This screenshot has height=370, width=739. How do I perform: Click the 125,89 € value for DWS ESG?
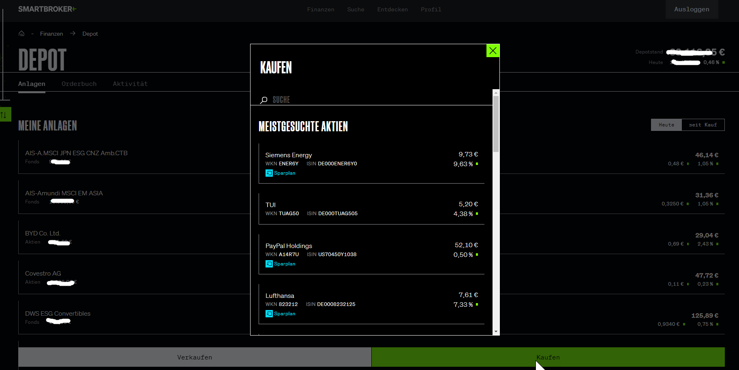(705, 316)
